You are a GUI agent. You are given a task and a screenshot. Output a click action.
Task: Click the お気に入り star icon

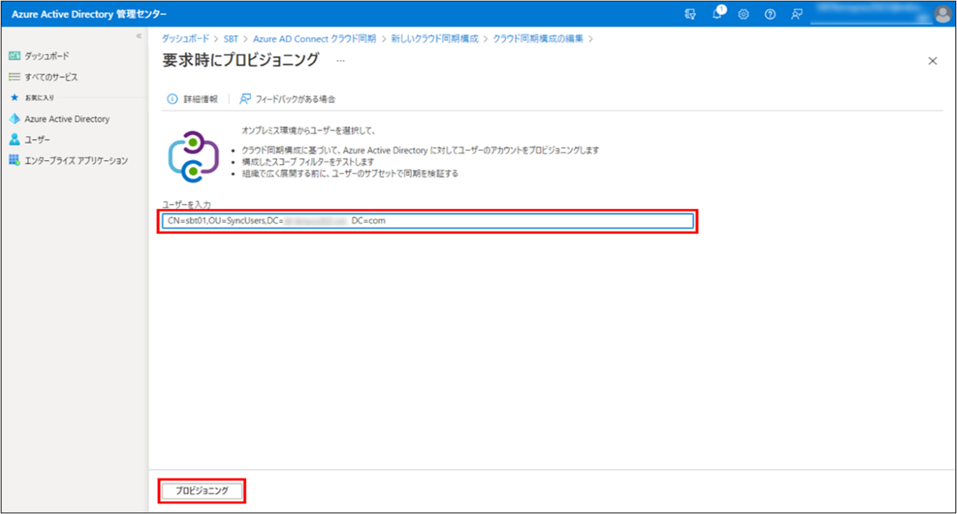tap(15, 98)
